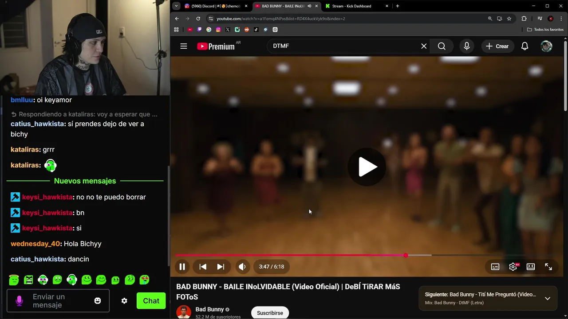Screen dimensions: 568x319
Task: Open a new browser tab
Action: pyautogui.click(x=397, y=6)
